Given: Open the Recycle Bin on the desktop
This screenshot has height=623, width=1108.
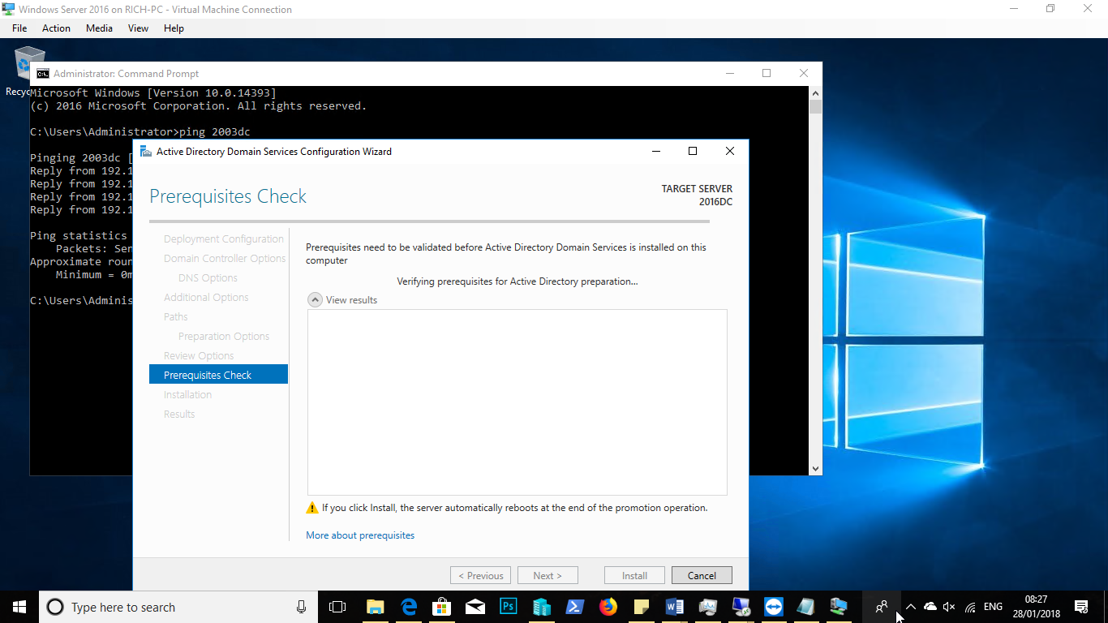Looking at the screenshot, I should [x=29, y=71].
